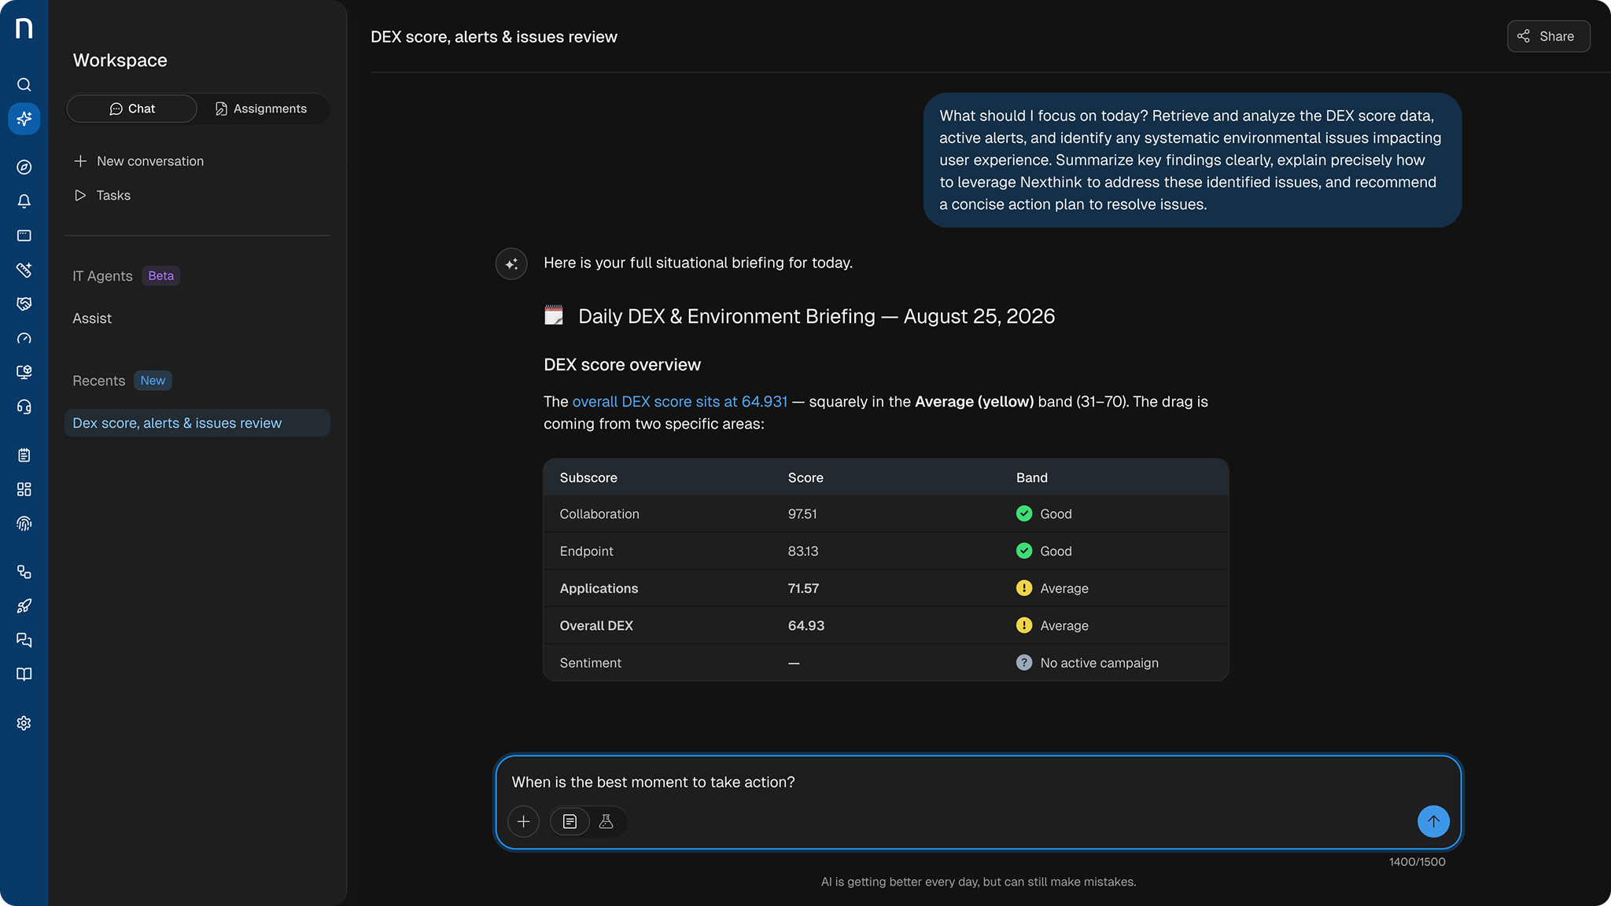1611x906 pixels.
Task: Click the Endpoint score 83.13 cell
Action: (803, 551)
